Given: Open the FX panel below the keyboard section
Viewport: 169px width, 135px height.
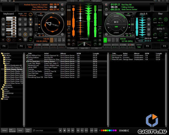Looking at the screenshot, I should [x=4, y=46].
